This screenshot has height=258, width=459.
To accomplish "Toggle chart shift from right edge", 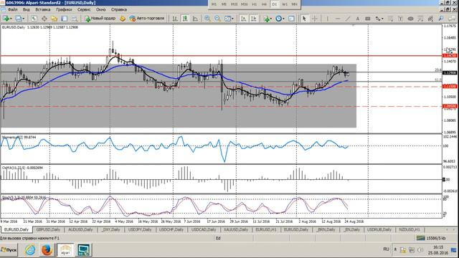I will tap(253, 19).
